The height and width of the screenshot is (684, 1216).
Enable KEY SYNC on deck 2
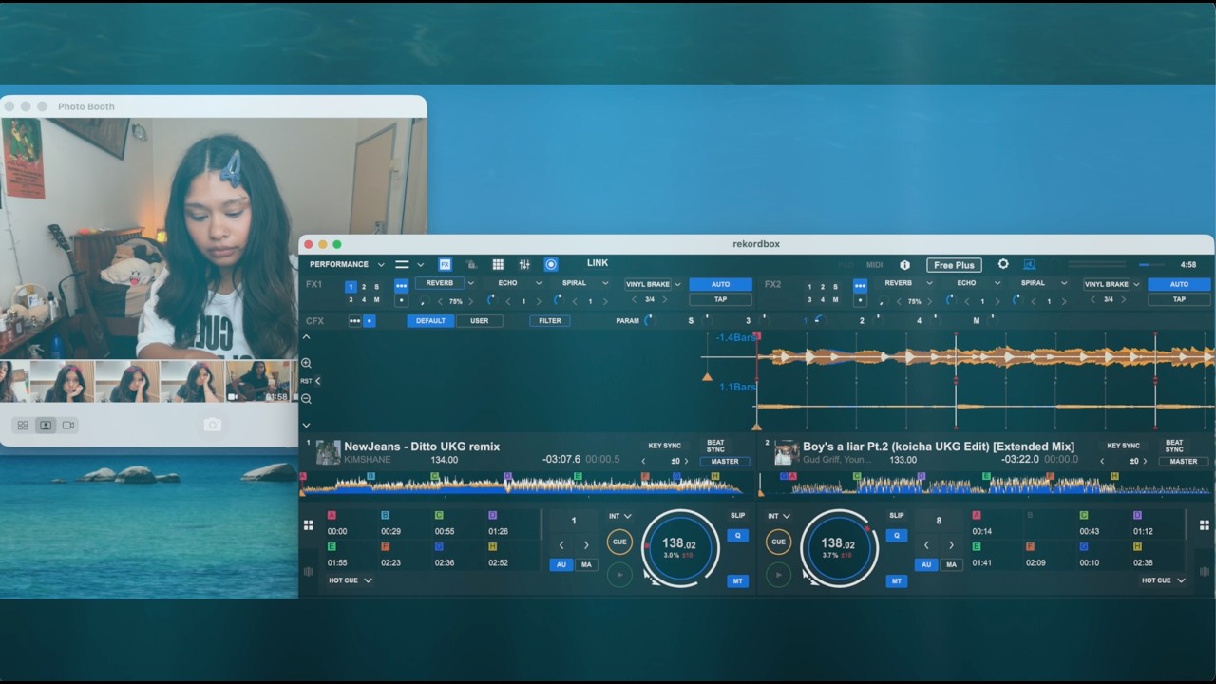point(1123,446)
